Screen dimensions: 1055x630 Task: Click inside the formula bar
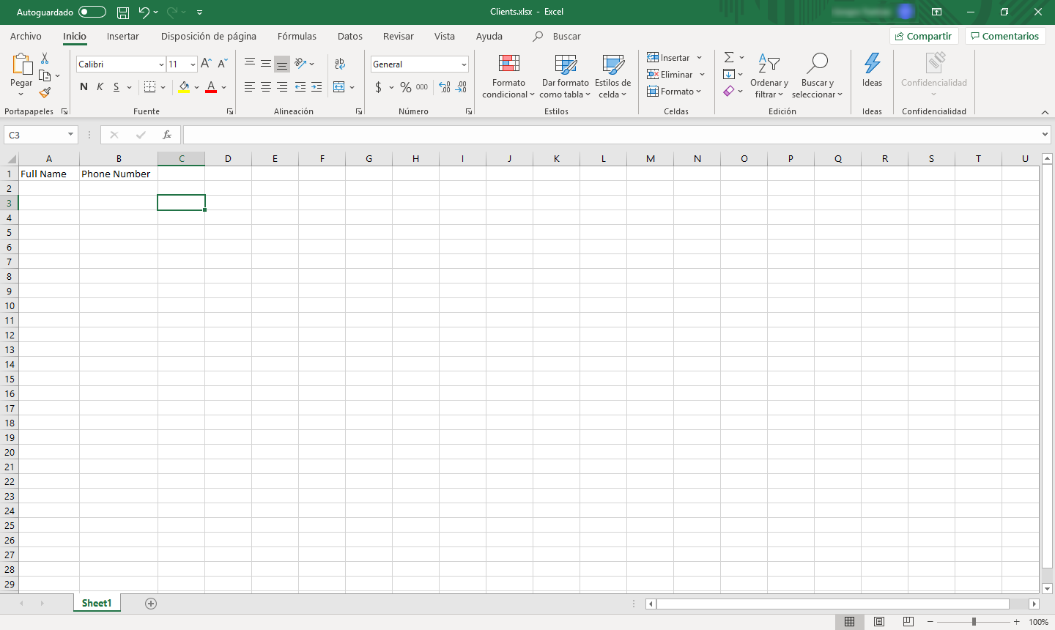[513, 134]
